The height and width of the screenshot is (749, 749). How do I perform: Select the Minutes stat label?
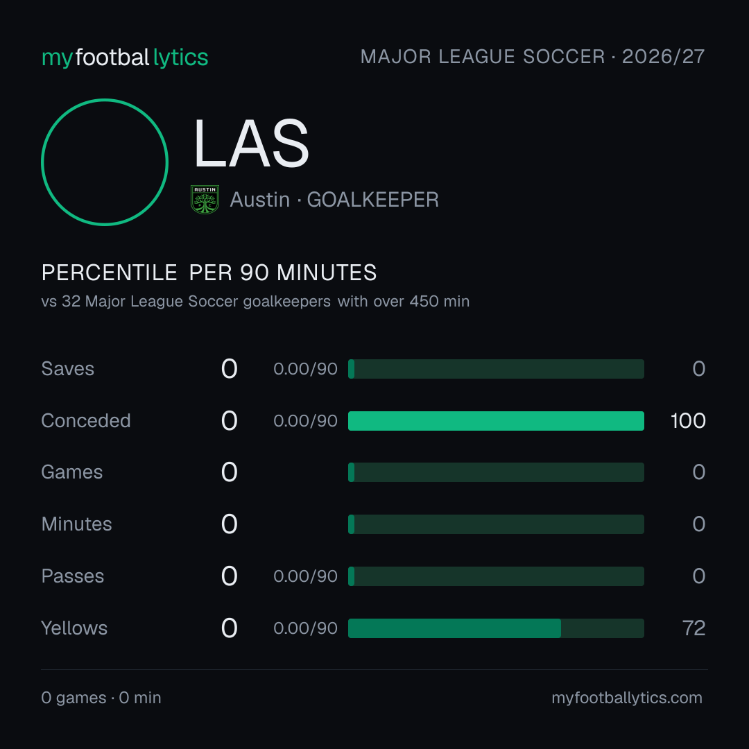76,524
